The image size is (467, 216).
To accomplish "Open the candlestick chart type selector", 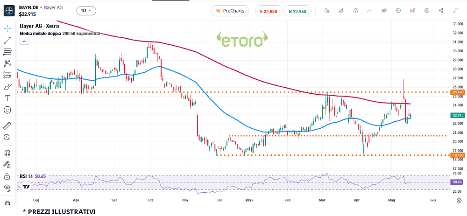I will tap(384, 11).
